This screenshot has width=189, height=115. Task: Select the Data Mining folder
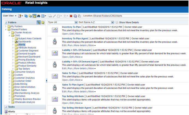click(x=21, y=84)
